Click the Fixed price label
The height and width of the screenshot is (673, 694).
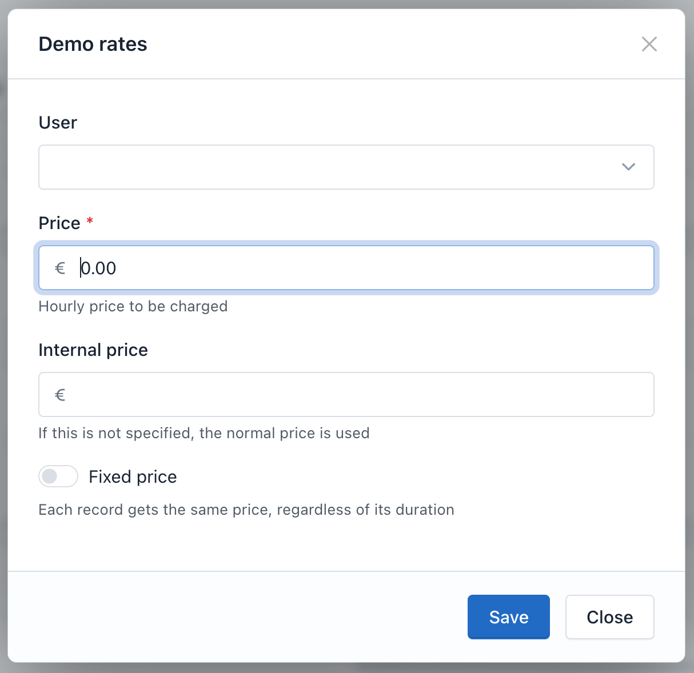pos(133,476)
